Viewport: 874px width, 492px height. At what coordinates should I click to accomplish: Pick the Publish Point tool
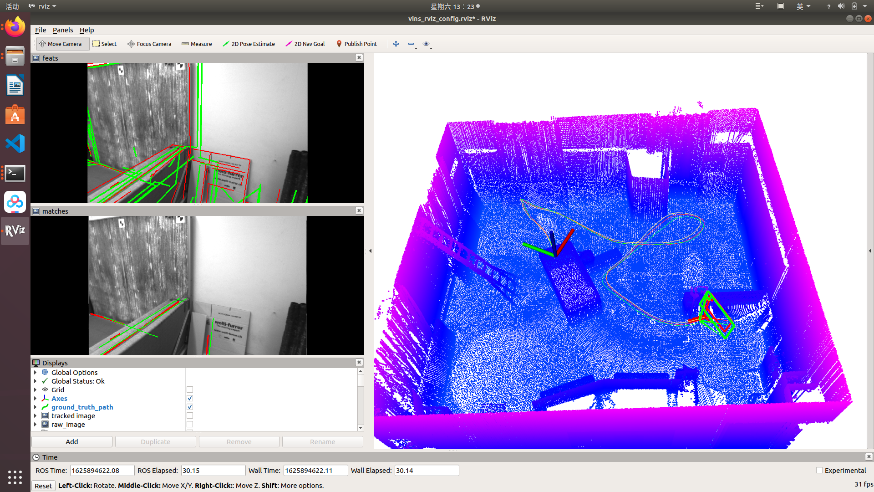tap(357, 44)
